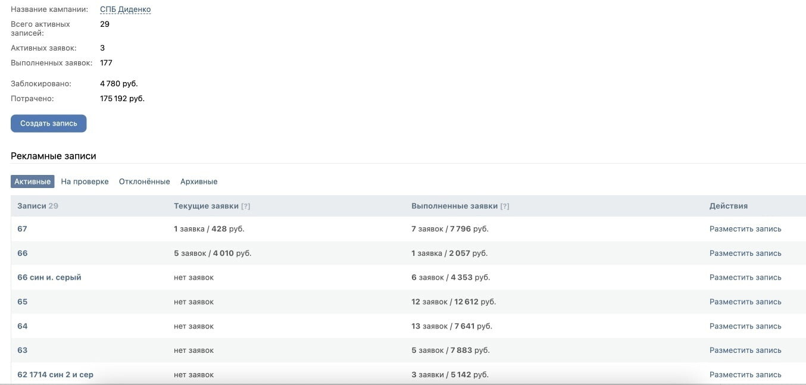Image resolution: width=806 pixels, height=385 pixels.
Task: Click the Записи 29 column header
Action: point(38,206)
